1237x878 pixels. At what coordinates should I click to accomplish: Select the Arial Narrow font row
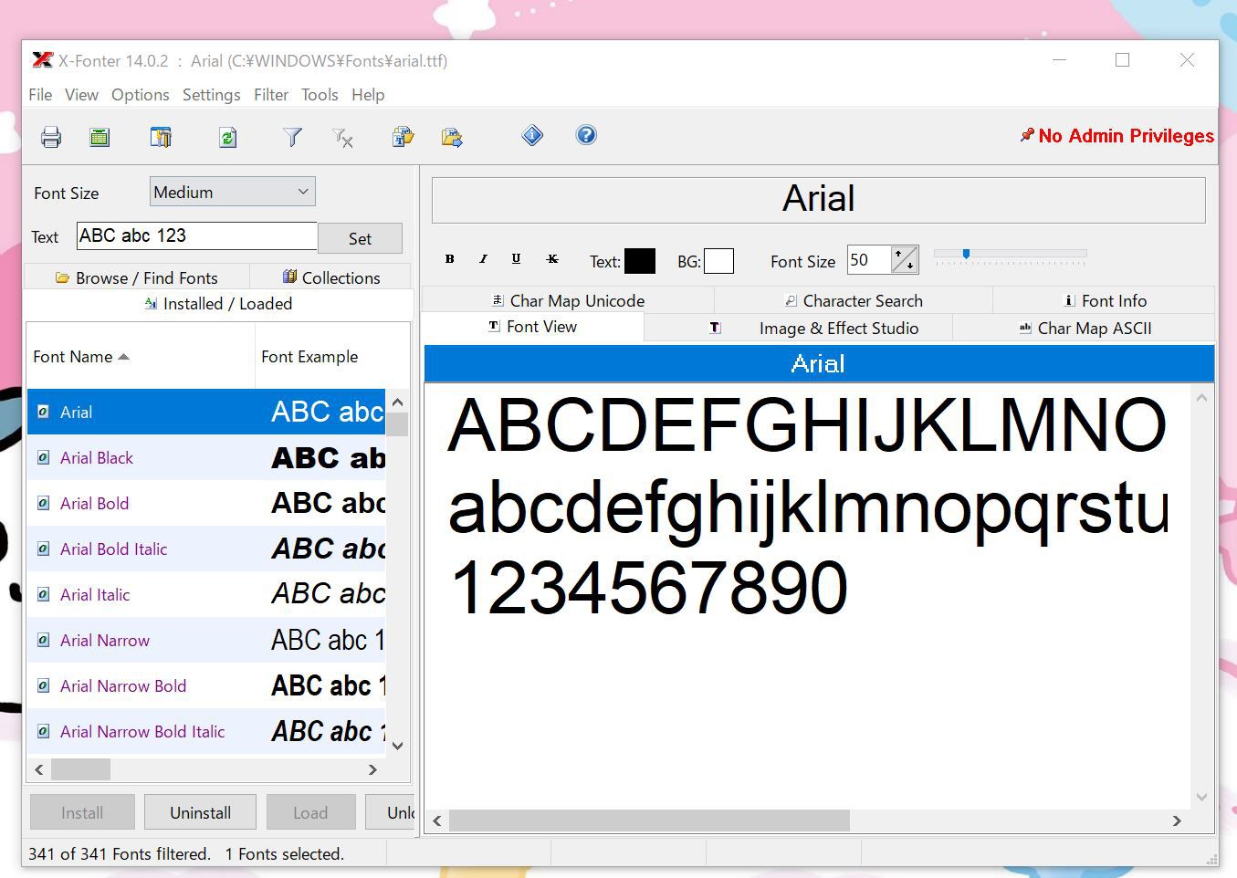point(206,640)
